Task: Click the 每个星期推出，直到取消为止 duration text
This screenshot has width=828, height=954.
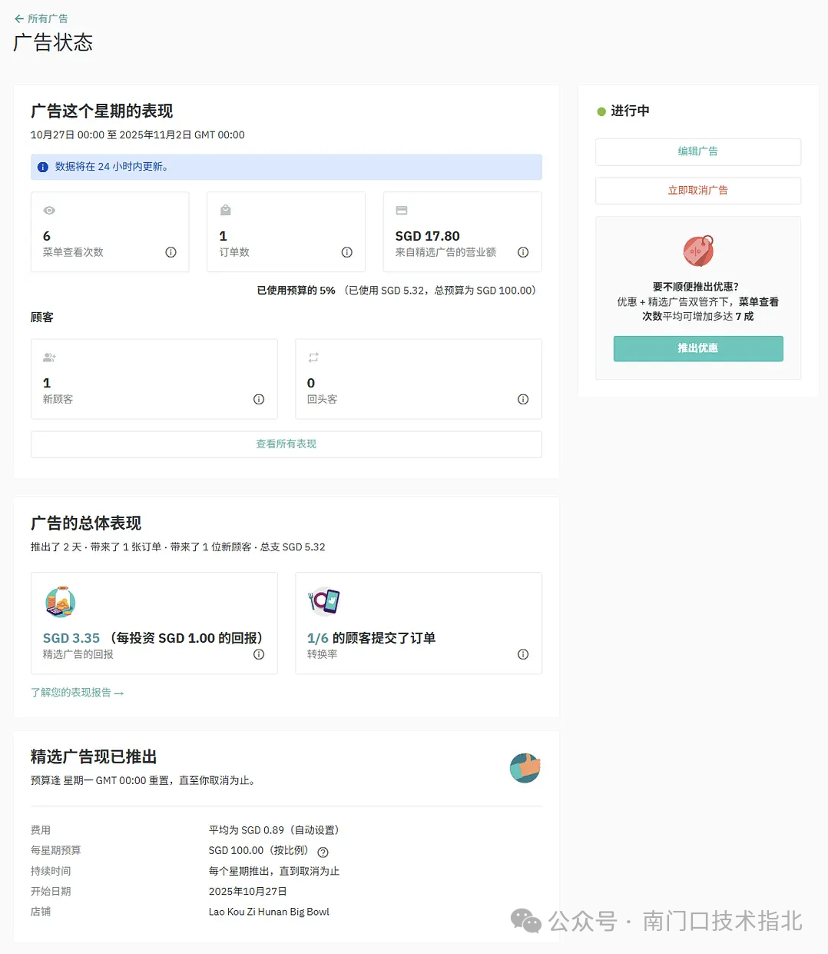Action: coord(274,871)
